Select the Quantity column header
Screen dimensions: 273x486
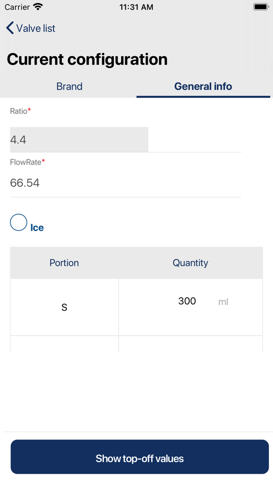(x=190, y=263)
